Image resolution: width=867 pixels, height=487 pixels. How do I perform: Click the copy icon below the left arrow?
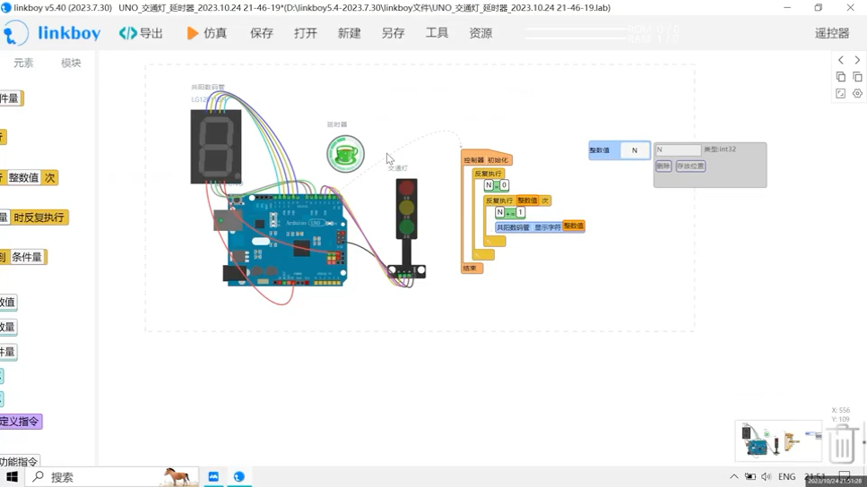840,77
